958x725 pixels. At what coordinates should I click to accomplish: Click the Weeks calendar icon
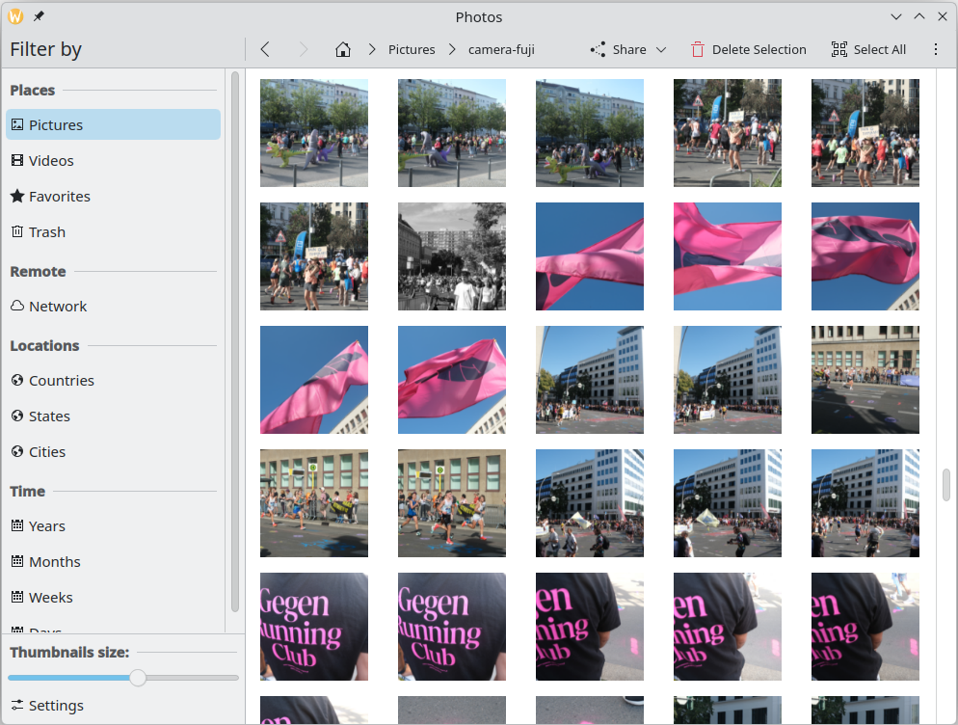(17, 597)
